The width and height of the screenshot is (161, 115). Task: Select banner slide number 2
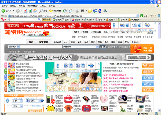coord(87,89)
